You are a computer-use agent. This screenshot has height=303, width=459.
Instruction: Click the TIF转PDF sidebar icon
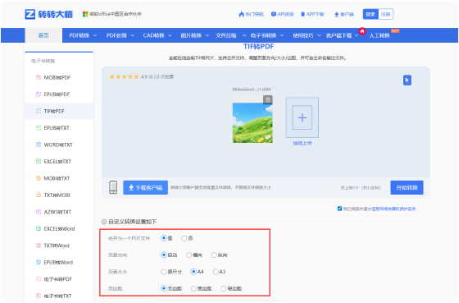(39, 111)
